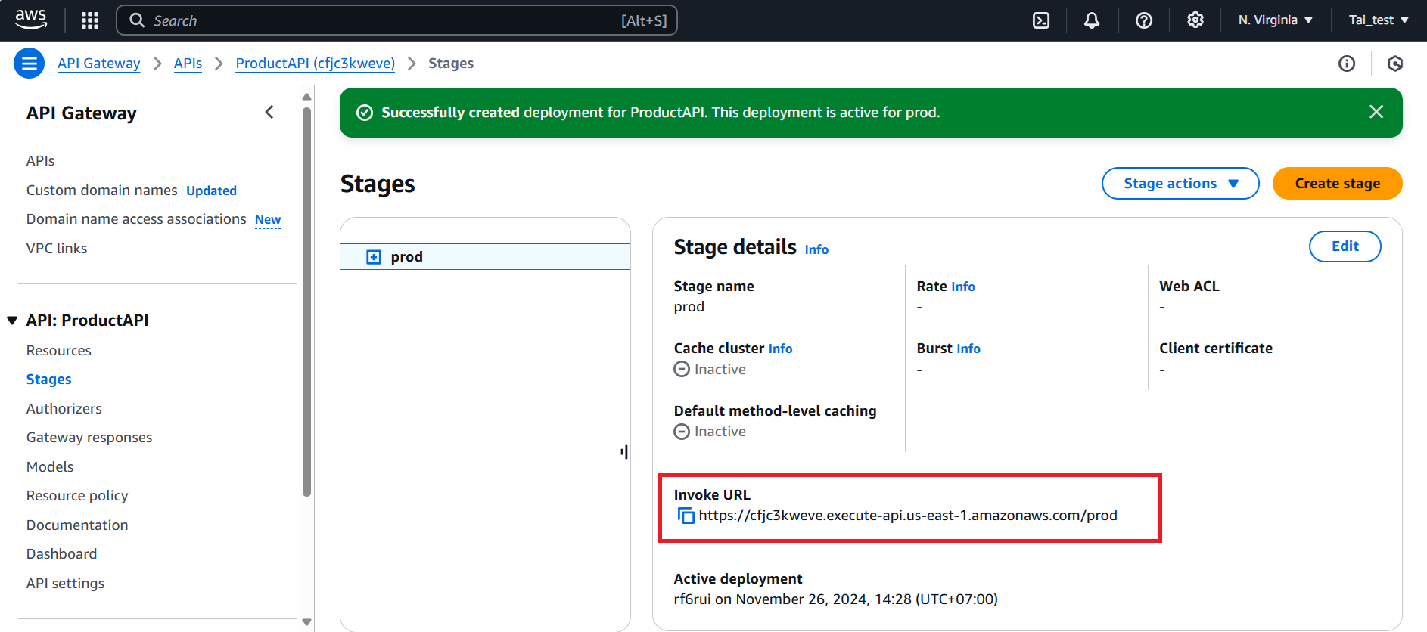This screenshot has width=1427, height=632.
Task: Select the prod stage row
Action: (x=485, y=257)
